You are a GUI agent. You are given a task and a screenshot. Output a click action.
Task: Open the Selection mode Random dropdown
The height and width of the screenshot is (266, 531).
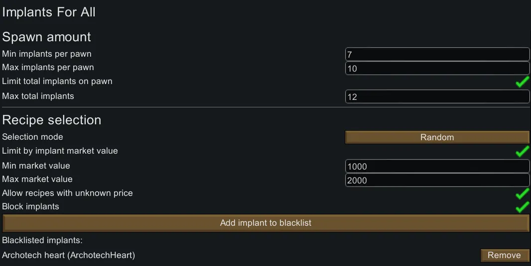pyautogui.click(x=437, y=137)
